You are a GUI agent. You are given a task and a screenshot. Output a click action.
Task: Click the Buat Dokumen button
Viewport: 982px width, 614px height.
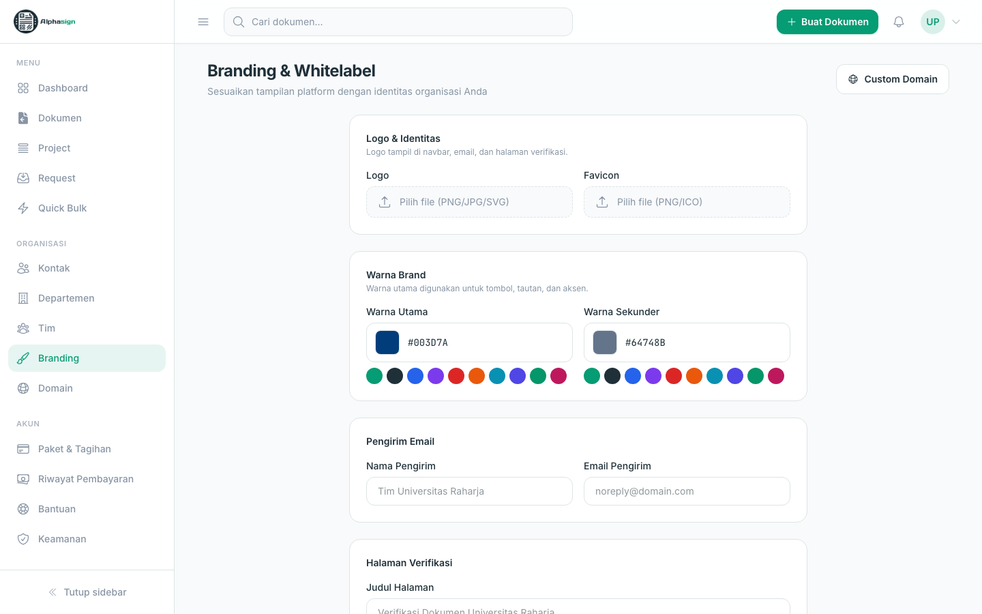click(x=827, y=22)
